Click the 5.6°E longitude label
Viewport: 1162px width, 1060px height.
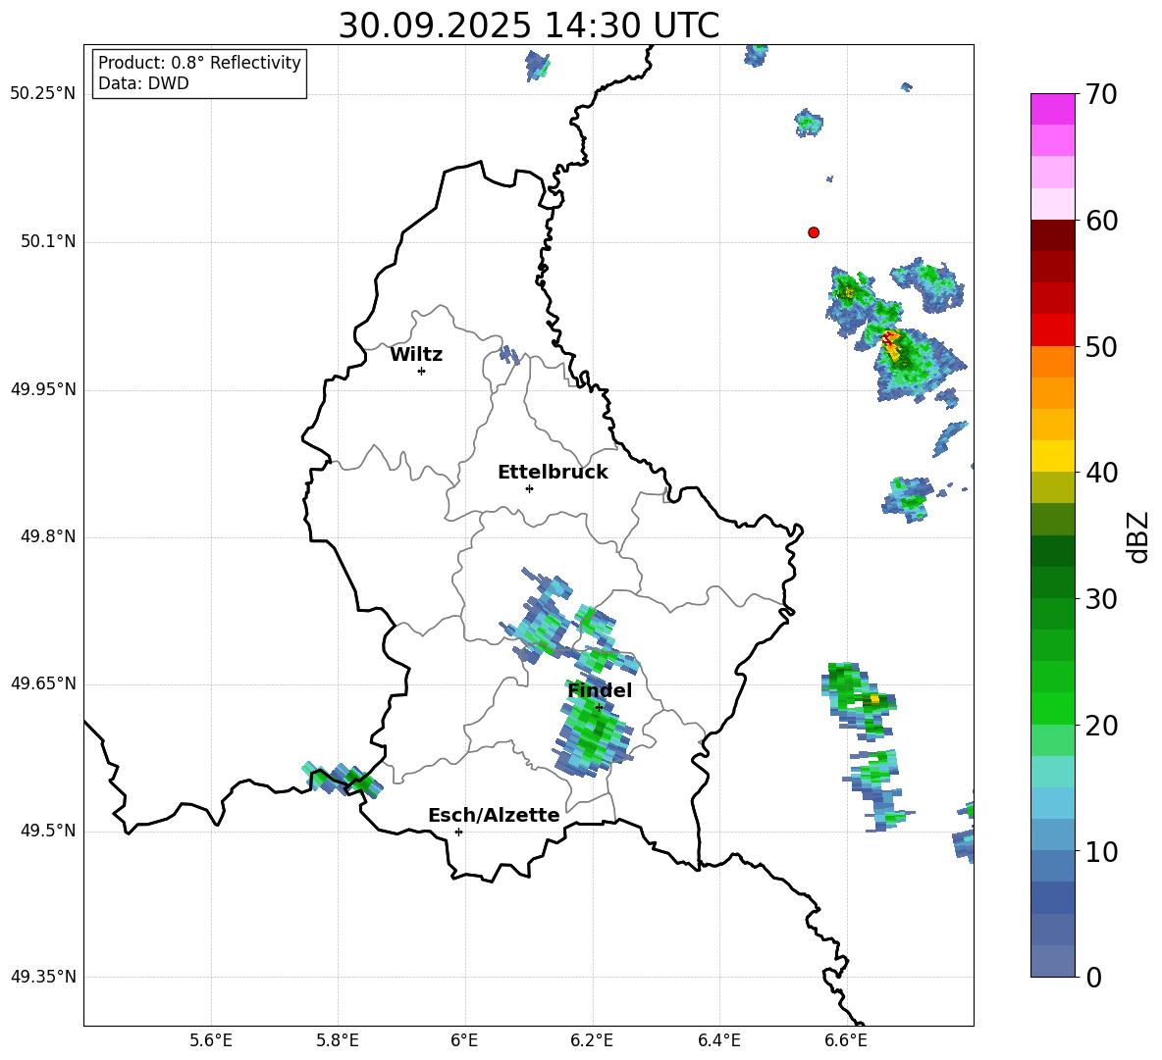(x=211, y=1040)
